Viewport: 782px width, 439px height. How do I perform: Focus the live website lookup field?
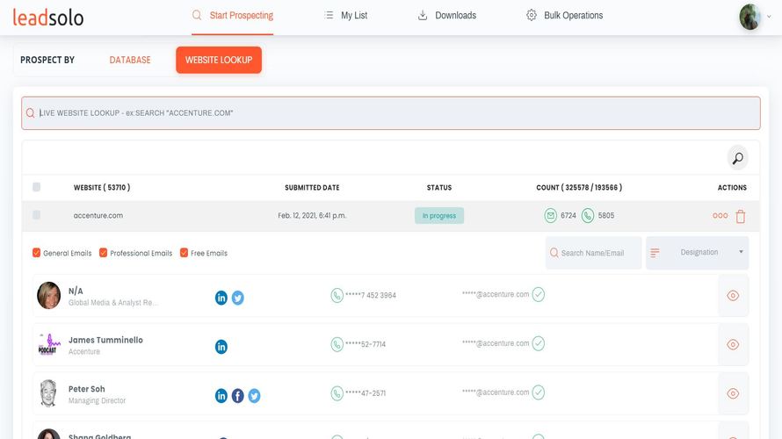(390, 113)
